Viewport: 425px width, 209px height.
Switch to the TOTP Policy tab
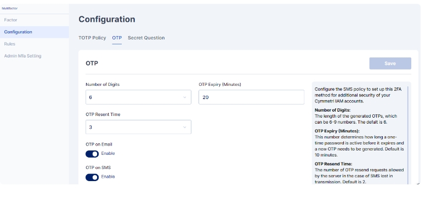[92, 38]
